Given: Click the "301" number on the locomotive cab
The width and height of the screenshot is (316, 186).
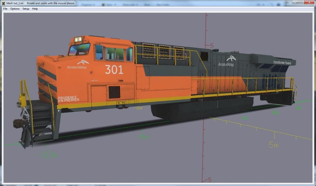Looking at the screenshot, I should click(114, 70).
